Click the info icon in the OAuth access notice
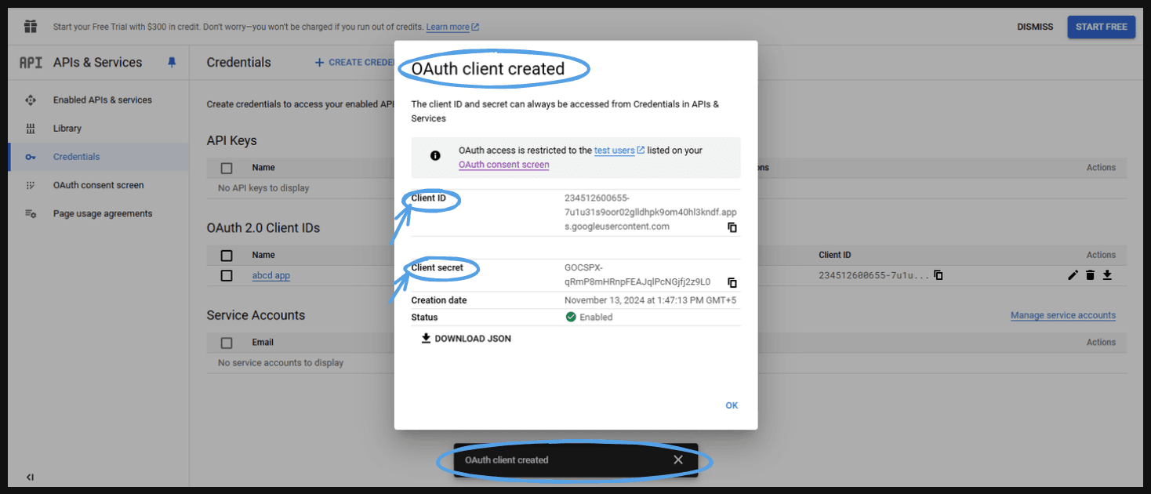Image resolution: width=1151 pixels, height=494 pixels. click(x=435, y=155)
